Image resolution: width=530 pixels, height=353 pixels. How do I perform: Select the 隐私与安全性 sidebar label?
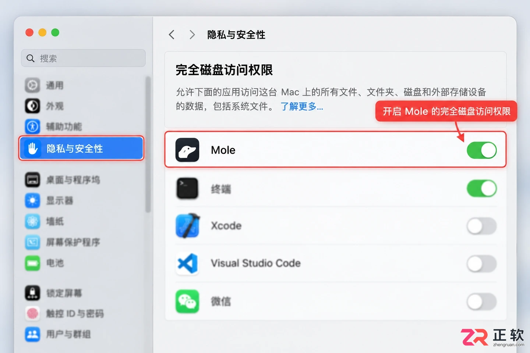[75, 149]
